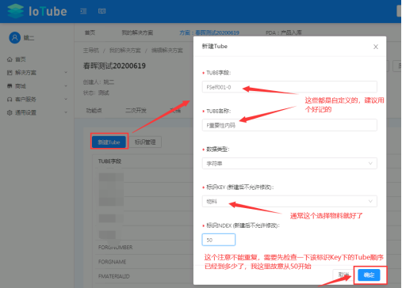Screen dimensions: 402x288
Task: Toggle the sidebar collapse icon in header
Action: coord(83,11)
